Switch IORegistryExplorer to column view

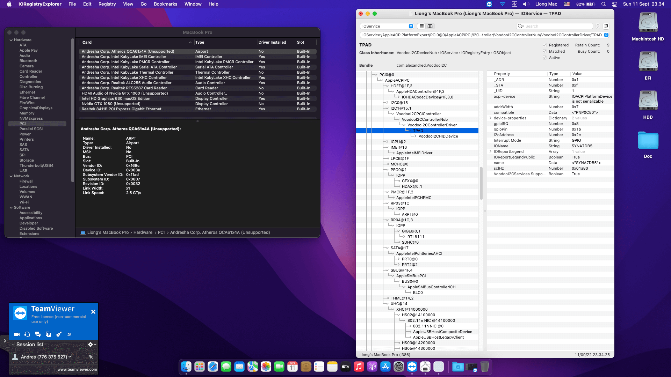430,26
